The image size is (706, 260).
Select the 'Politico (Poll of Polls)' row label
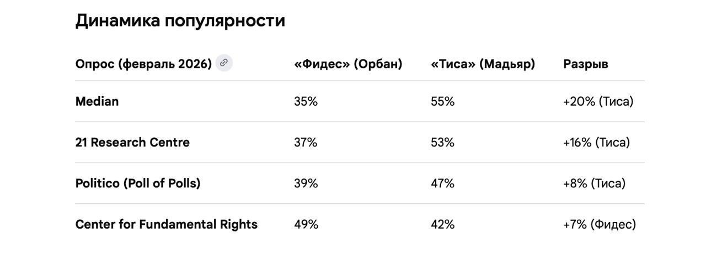(x=138, y=183)
